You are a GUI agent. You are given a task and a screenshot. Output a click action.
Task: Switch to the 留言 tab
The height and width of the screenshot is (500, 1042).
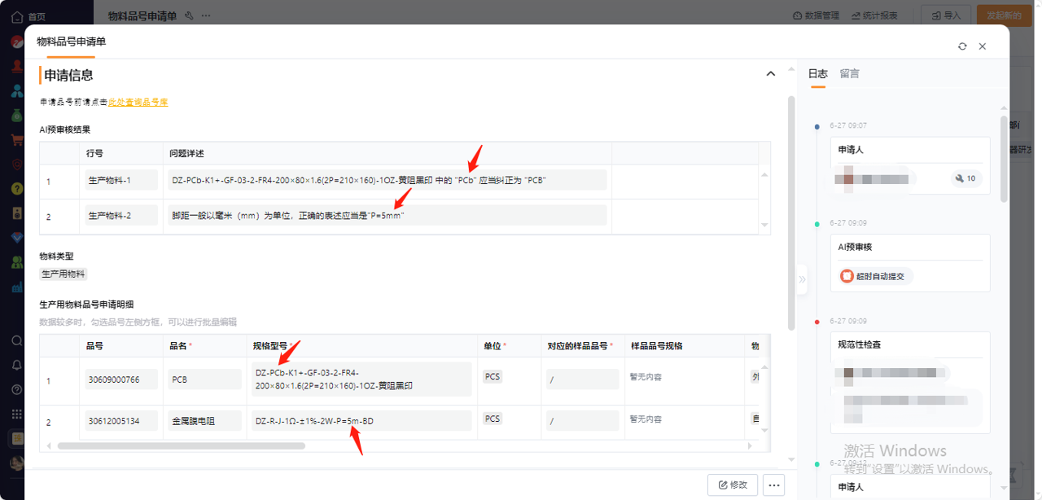[849, 73]
